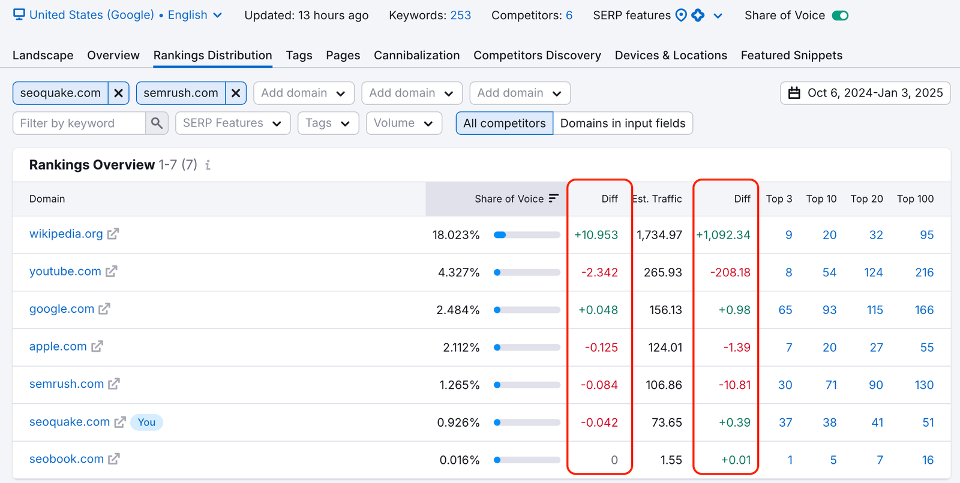Open wikipedia.org external link icon
The height and width of the screenshot is (483, 960).
click(x=113, y=234)
